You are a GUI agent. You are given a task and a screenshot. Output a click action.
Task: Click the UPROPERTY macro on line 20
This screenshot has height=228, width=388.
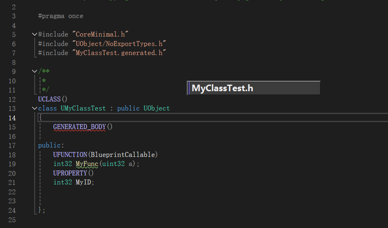pyautogui.click(x=70, y=173)
